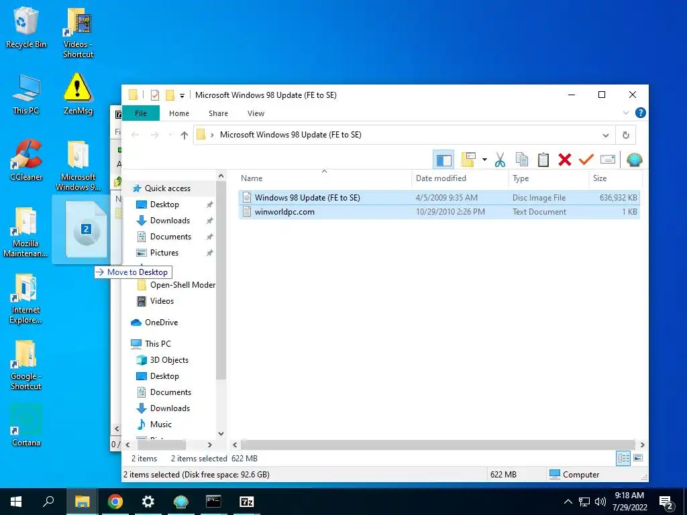
Task: Open pinned Downloads under Quick access
Action: pos(170,221)
